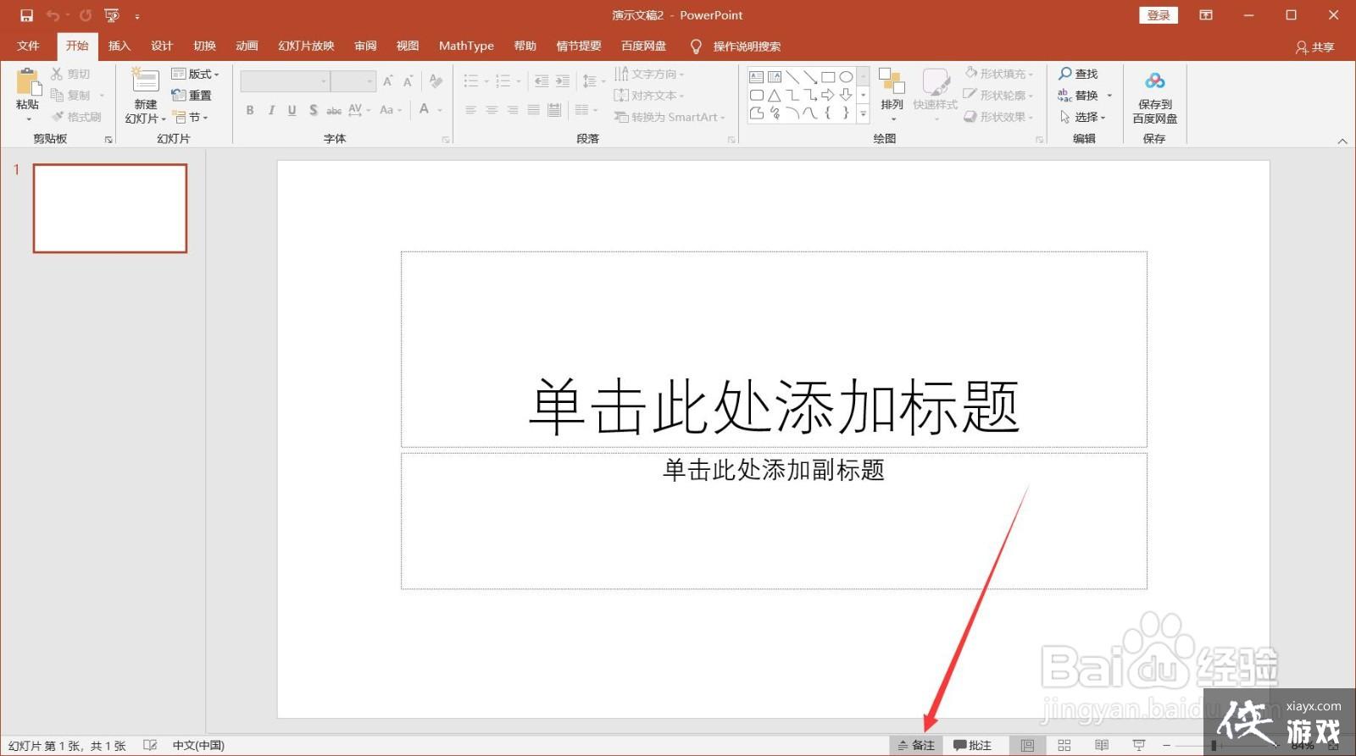The height and width of the screenshot is (756, 1356).
Task: Toggle center text alignment
Action: [x=492, y=110]
